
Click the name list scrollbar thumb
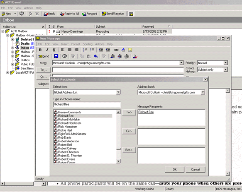tap(118, 149)
